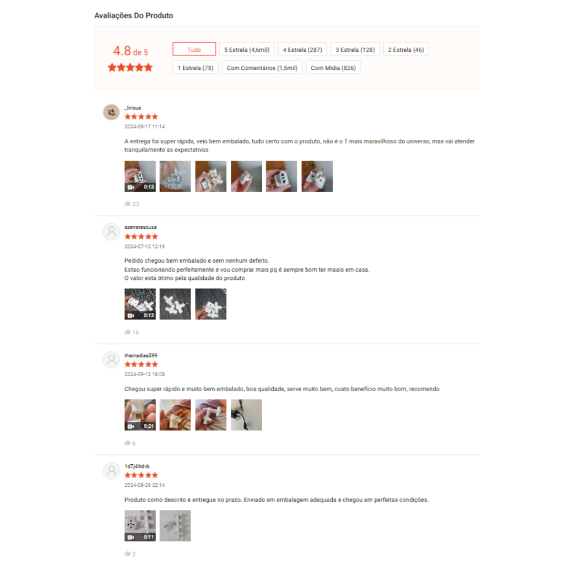Open azenatesouza profile avatar icon
Viewport: 564px width, 564px height.
coord(111,232)
